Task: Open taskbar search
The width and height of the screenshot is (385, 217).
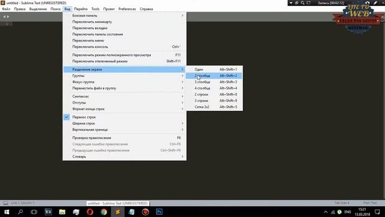Action: coord(20,212)
